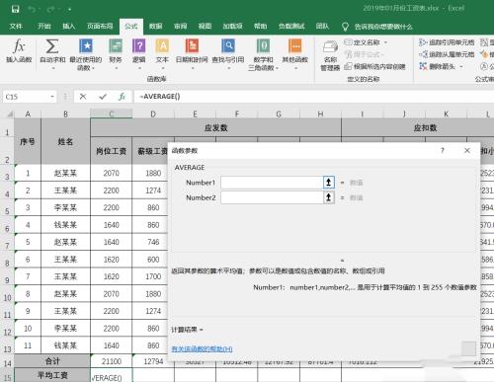The image size is (494, 382).
Task: Click the 岗位工资 column heading cell
Action: click(x=112, y=151)
